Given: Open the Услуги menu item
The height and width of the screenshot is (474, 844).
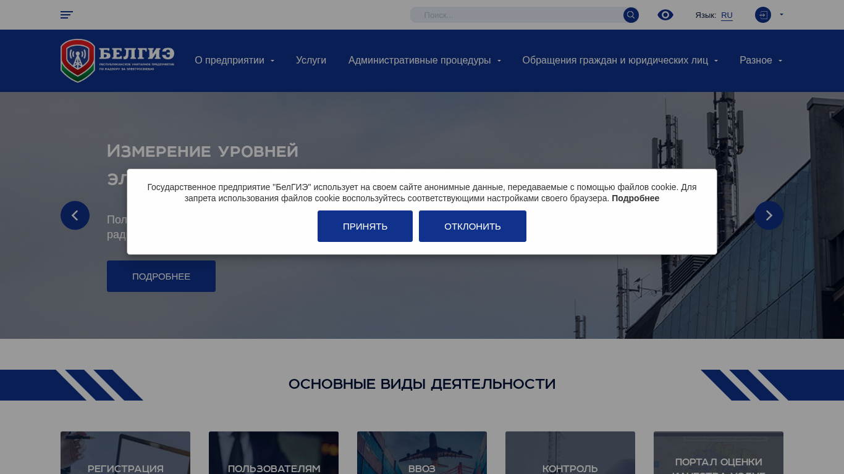Looking at the screenshot, I should click(x=311, y=60).
